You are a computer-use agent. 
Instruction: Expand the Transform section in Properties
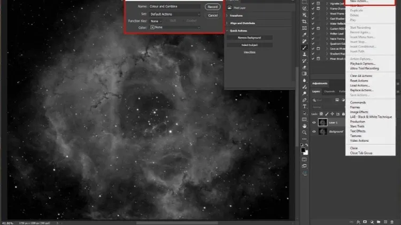235,16
